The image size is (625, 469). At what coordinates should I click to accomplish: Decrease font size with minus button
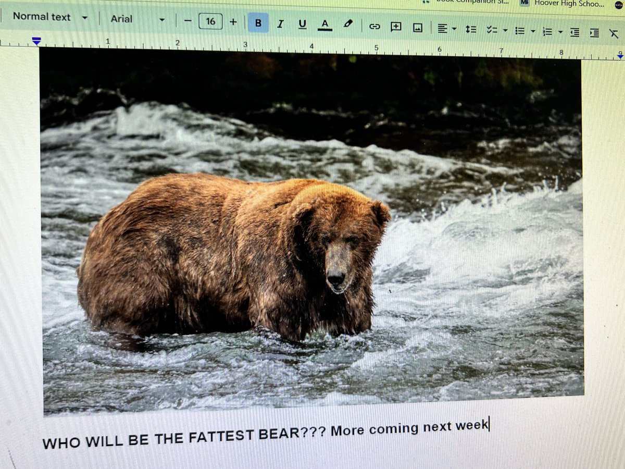[187, 21]
